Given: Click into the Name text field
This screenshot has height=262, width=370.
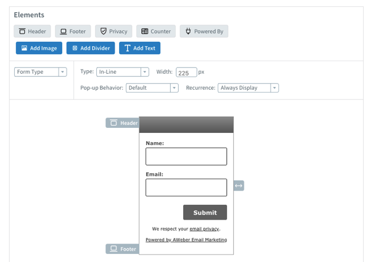Looking at the screenshot, I should click(186, 156).
